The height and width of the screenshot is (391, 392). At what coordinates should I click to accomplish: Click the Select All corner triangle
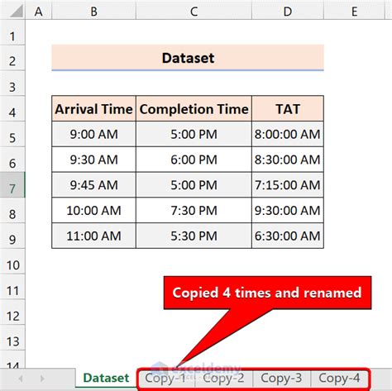coord(16,12)
